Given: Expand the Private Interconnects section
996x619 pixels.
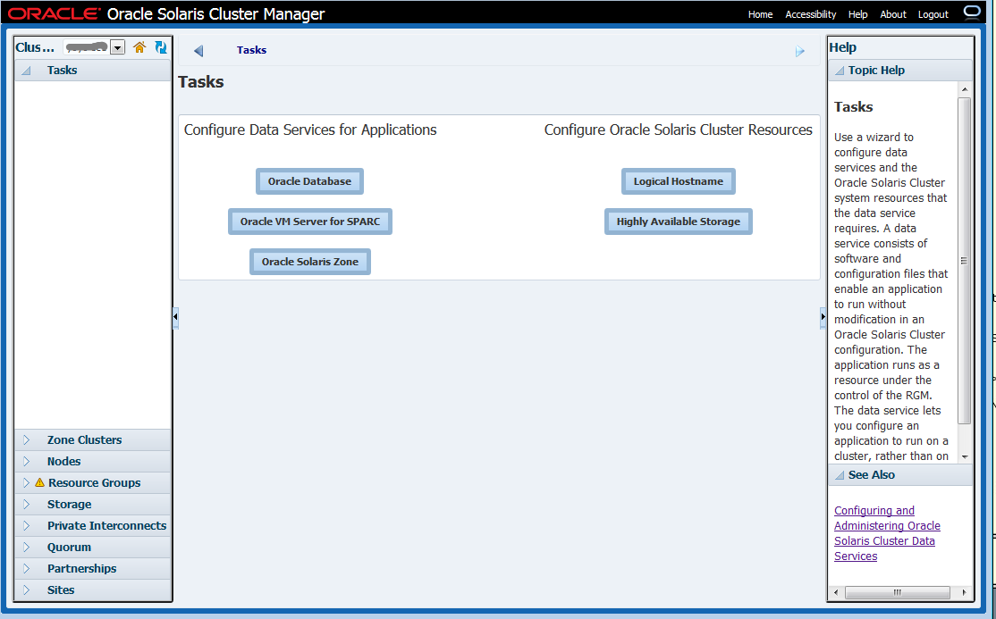Looking at the screenshot, I should pos(26,526).
